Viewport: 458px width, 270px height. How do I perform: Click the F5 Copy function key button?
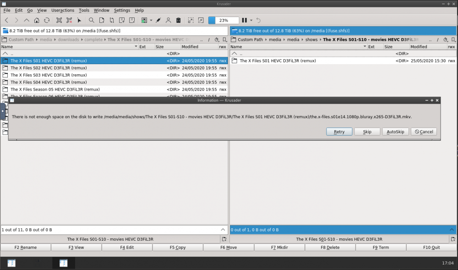pyautogui.click(x=178, y=248)
